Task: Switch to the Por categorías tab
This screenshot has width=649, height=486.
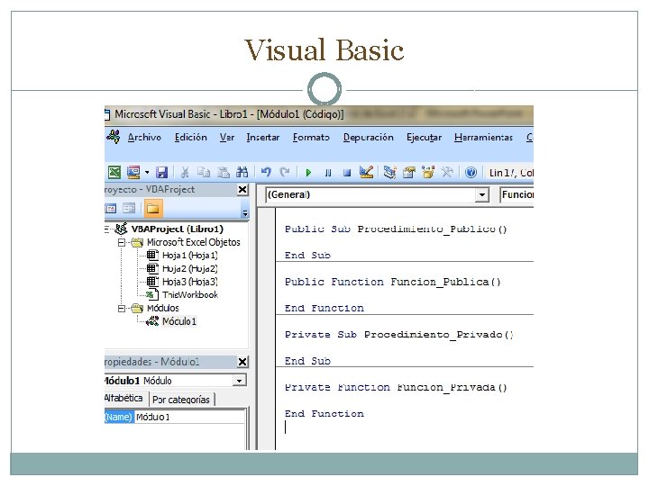Action: coord(181,400)
